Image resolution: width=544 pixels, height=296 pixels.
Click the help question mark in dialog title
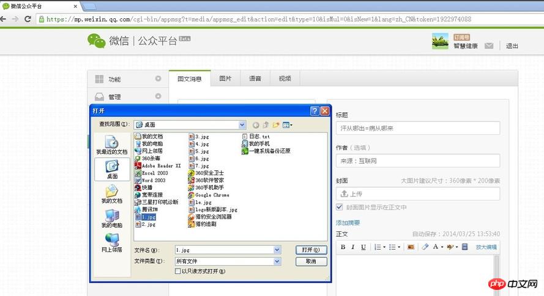(315, 111)
